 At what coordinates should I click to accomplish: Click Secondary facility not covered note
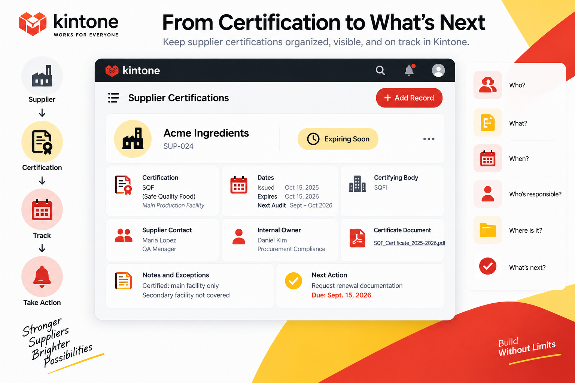coord(186,295)
